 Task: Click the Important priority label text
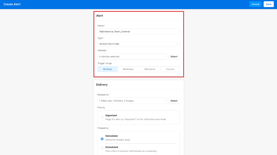[x=111, y=115]
